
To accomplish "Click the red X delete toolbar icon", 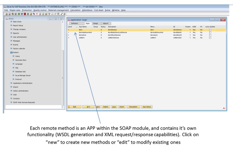I will click(37, 14).
